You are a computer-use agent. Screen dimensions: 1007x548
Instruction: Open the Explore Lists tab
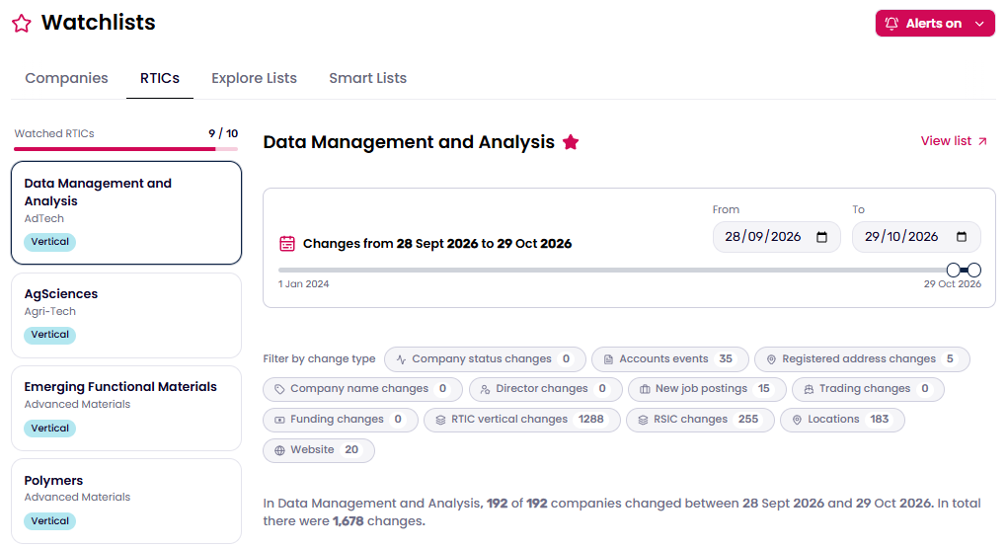[x=255, y=78]
